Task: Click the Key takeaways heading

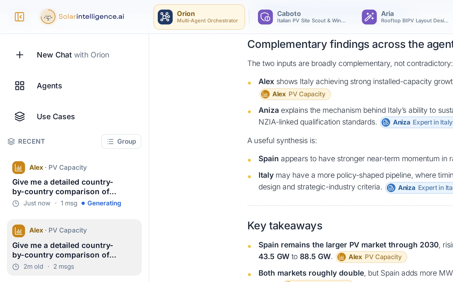Action: click(x=285, y=226)
